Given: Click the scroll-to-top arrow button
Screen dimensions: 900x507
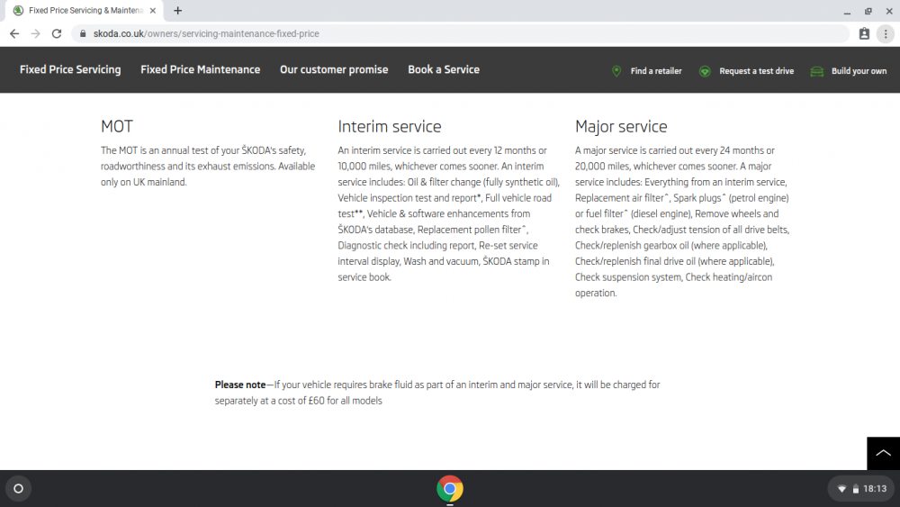Looking at the screenshot, I should (884, 454).
